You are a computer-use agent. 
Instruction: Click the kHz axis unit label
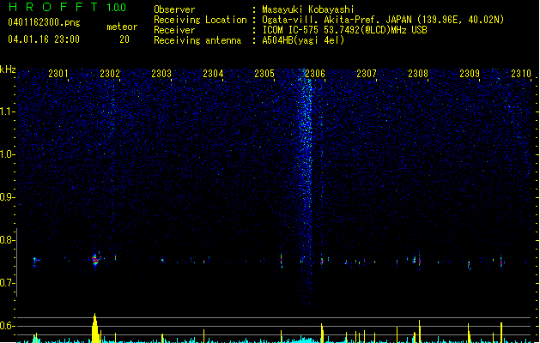point(8,69)
